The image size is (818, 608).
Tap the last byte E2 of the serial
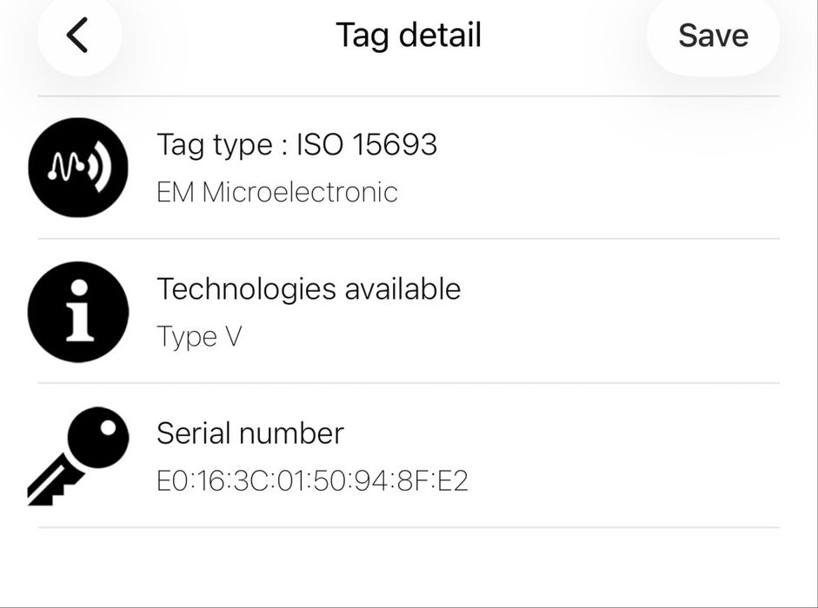point(454,480)
